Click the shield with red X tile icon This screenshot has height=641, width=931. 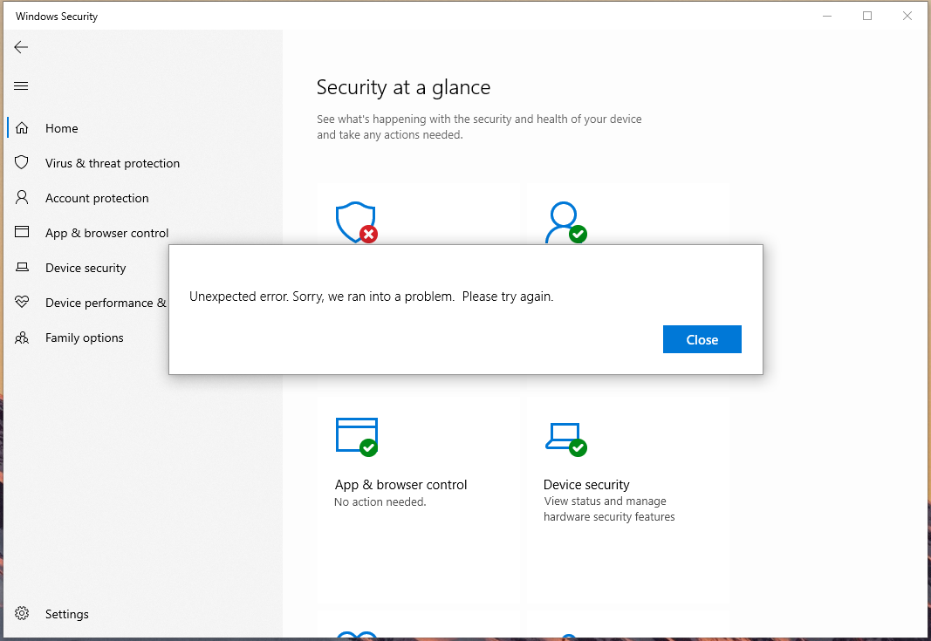356,222
